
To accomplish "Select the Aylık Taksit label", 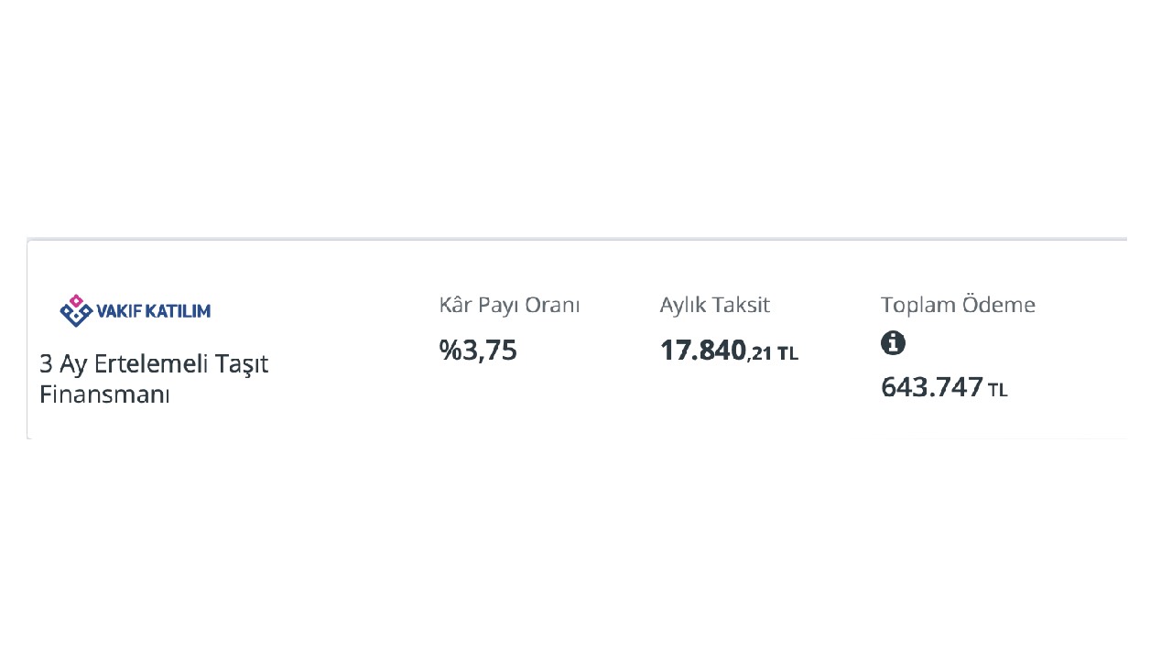I will point(715,305).
